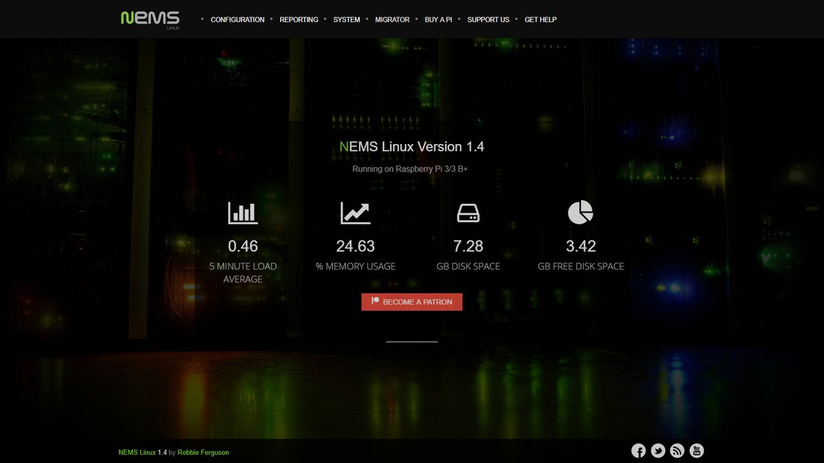
Task: Open the System menu
Action: pos(347,20)
